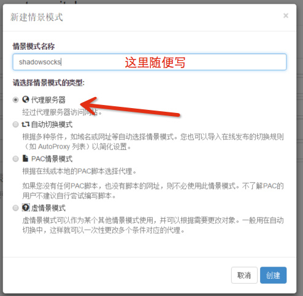The width and height of the screenshot is (303, 296).
Task: Click the 代理服务器 label text
Action: tap(48, 100)
